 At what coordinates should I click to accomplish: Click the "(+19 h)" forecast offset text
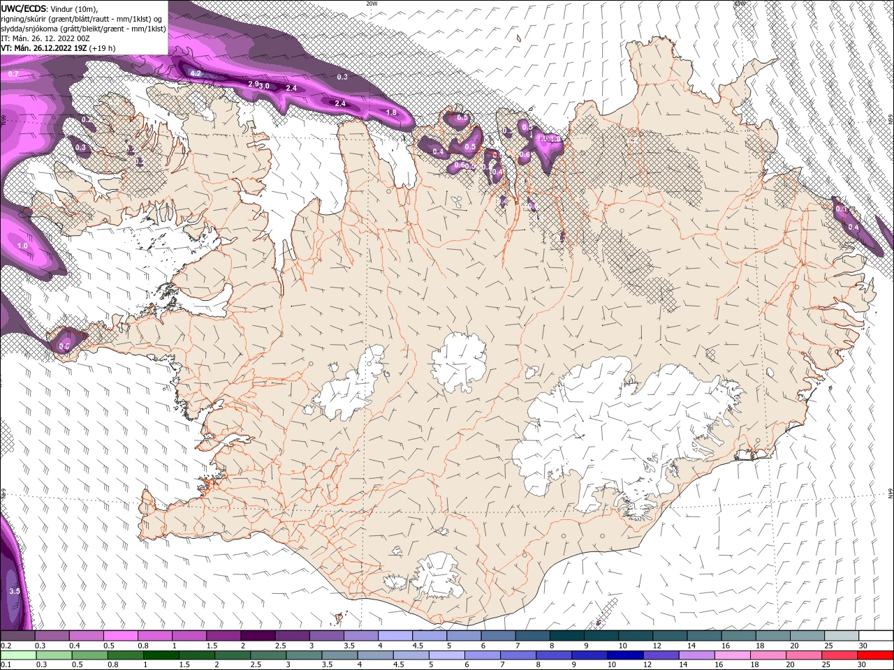click(102, 48)
